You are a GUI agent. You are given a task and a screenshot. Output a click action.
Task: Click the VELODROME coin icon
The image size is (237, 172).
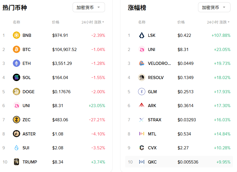[x=142, y=63]
